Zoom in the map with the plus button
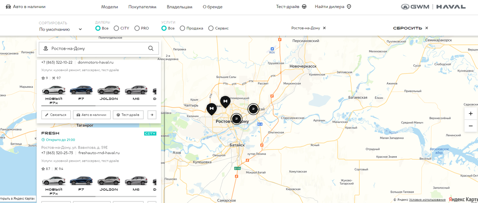The width and height of the screenshot is (478, 203). (471, 113)
